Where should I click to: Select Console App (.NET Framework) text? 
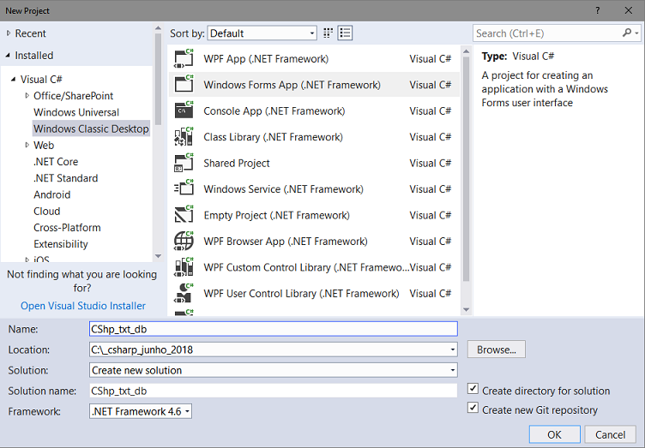(x=274, y=111)
